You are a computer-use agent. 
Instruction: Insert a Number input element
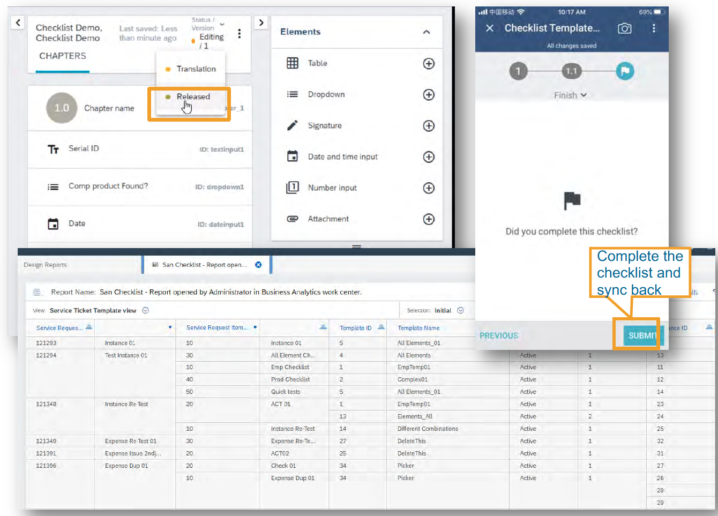428,188
